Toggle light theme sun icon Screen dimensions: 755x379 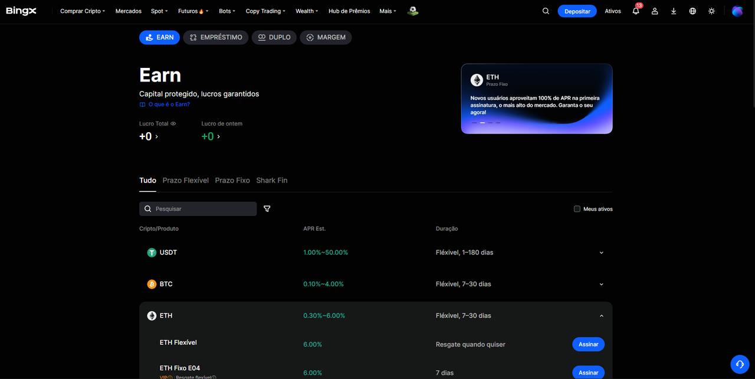pyautogui.click(x=711, y=11)
